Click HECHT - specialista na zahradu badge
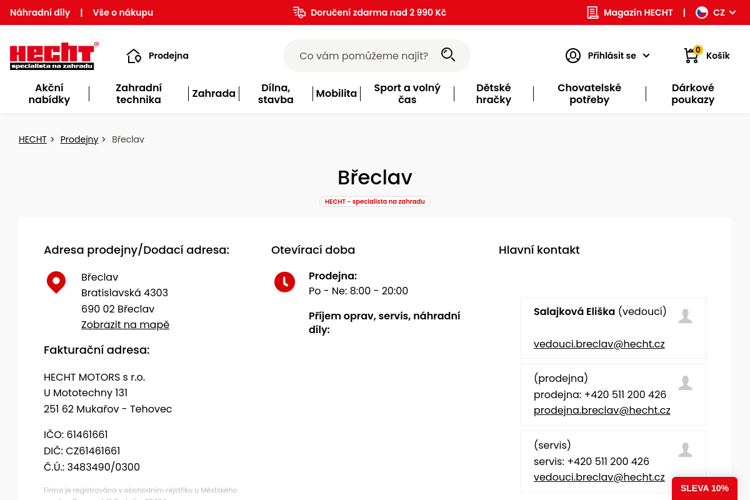Screen dimensions: 750x500 (x=375, y=202)
